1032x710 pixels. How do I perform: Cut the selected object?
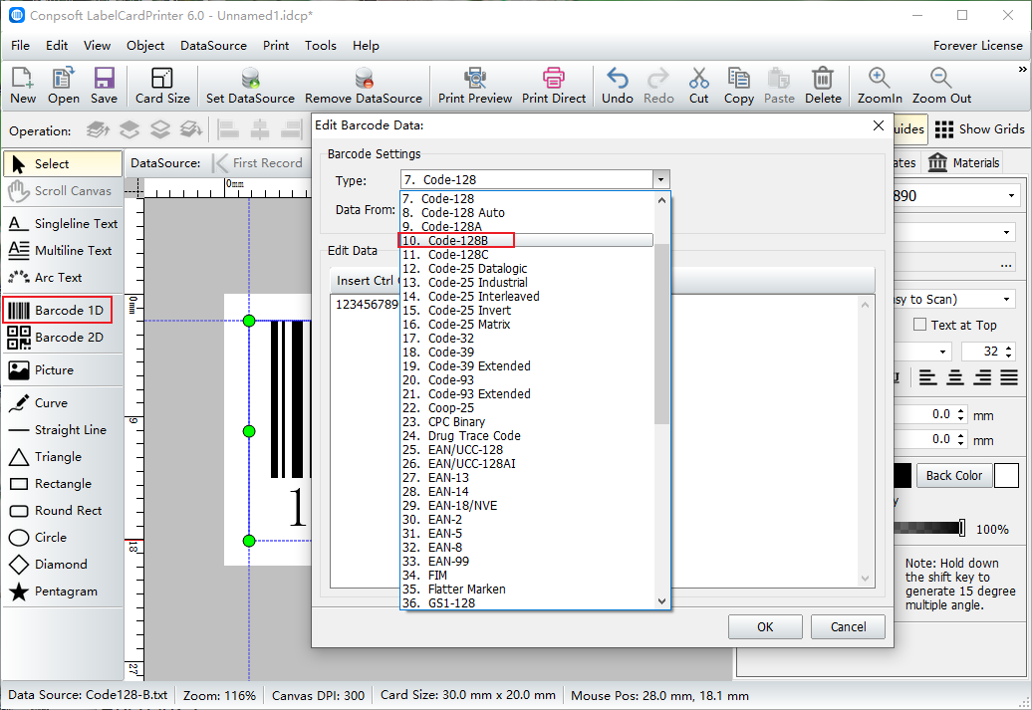tap(698, 86)
